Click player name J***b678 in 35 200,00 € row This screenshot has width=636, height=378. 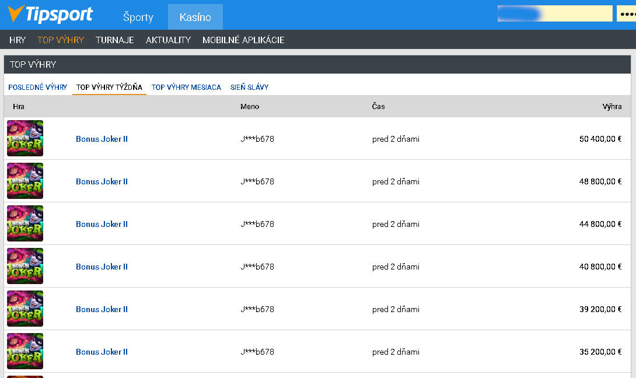(x=257, y=352)
